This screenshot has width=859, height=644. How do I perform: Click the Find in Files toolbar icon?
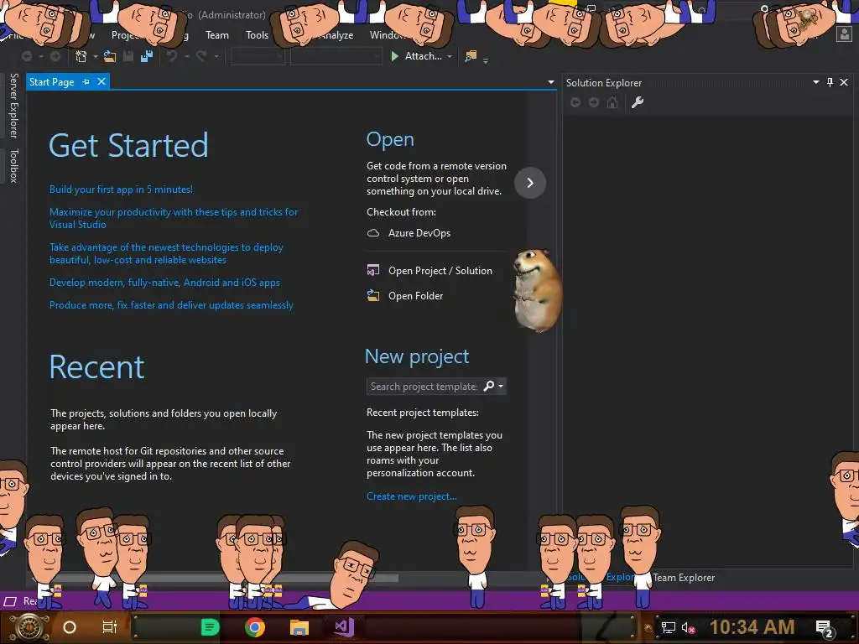point(471,56)
